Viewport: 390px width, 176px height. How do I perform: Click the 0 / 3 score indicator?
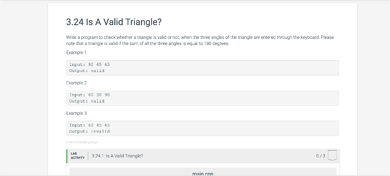click(x=321, y=156)
